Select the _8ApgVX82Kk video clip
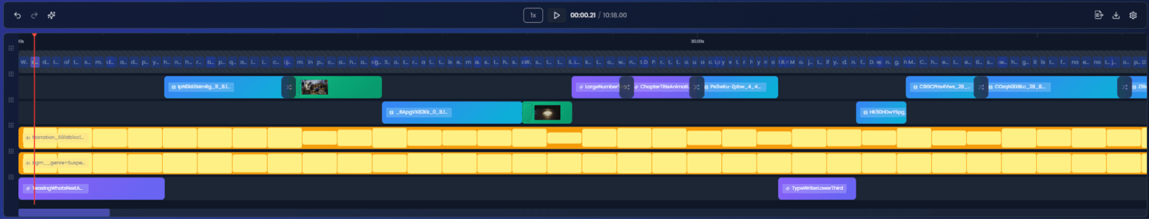This screenshot has height=219, width=1149. pyautogui.click(x=452, y=112)
